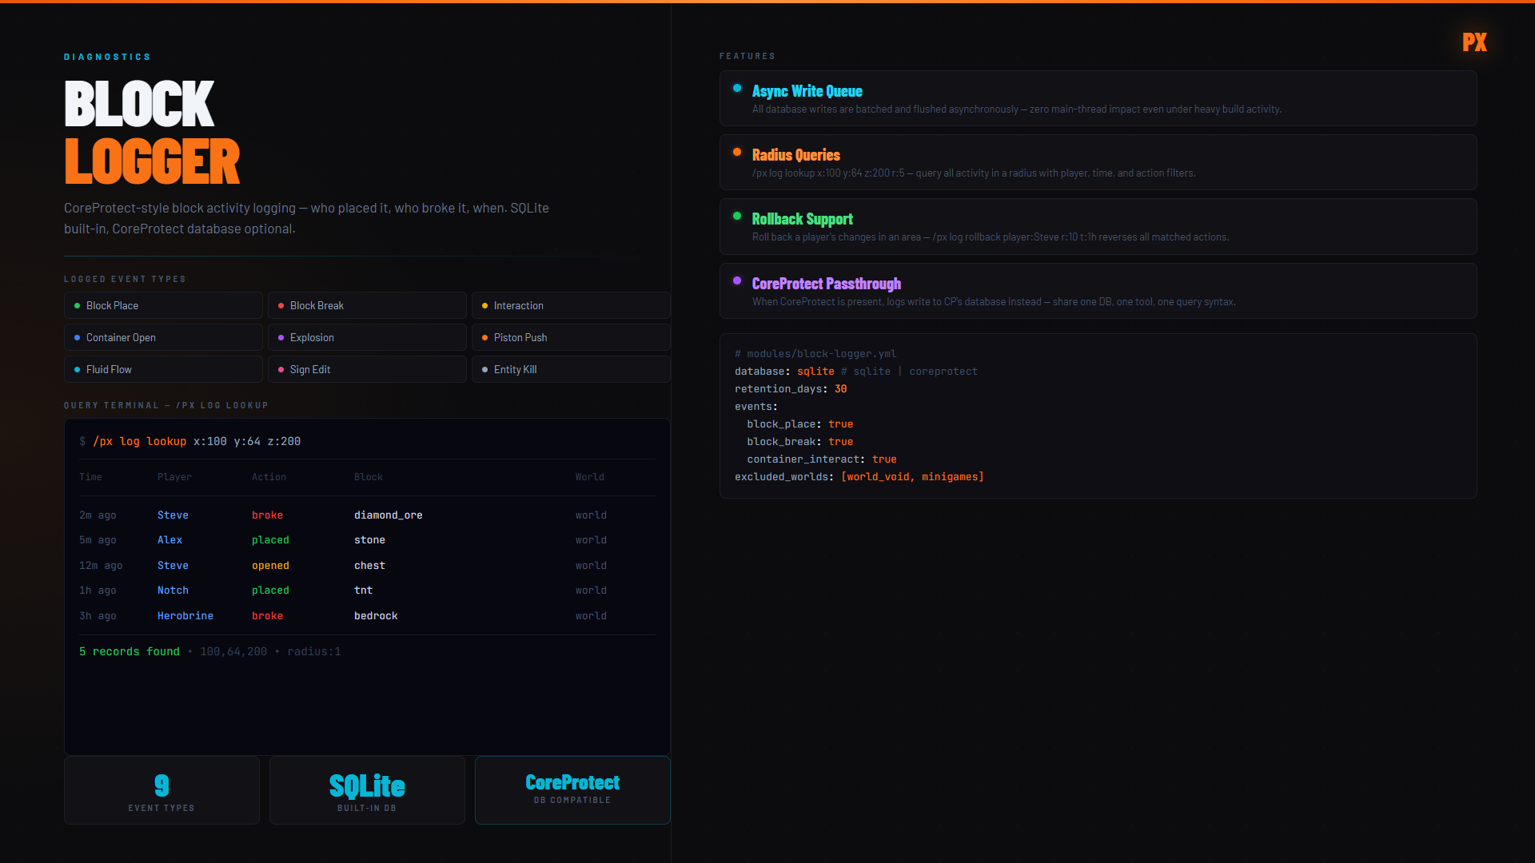Click the CoreProtect DB Compatible stat card
This screenshot has width=1535, height=863.
tap(572, 790)
